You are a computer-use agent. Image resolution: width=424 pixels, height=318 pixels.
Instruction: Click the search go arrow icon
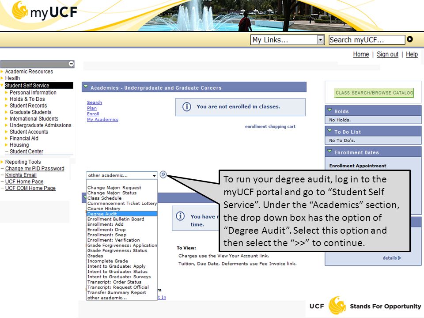410,39
